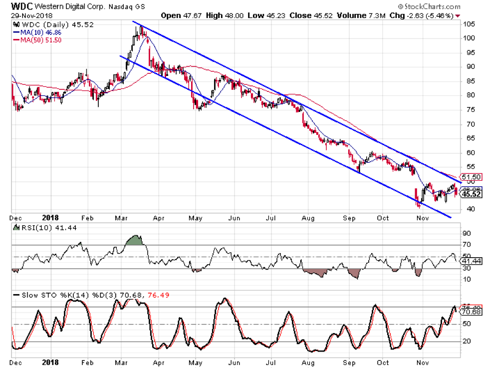Click the 95 label on the price axis
The height and width of the screenshot is (368, 486).
point(471,53)
